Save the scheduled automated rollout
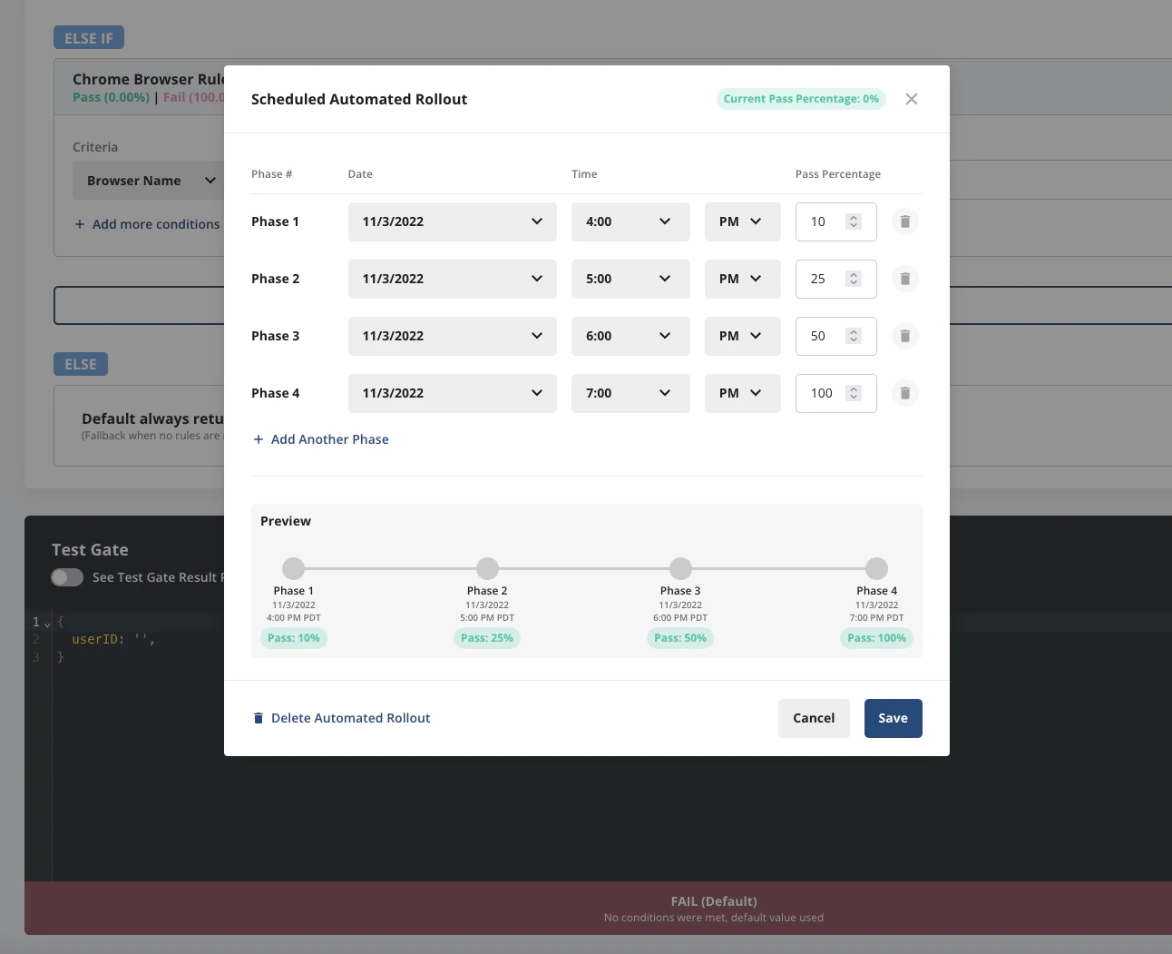 click(893, 718)
